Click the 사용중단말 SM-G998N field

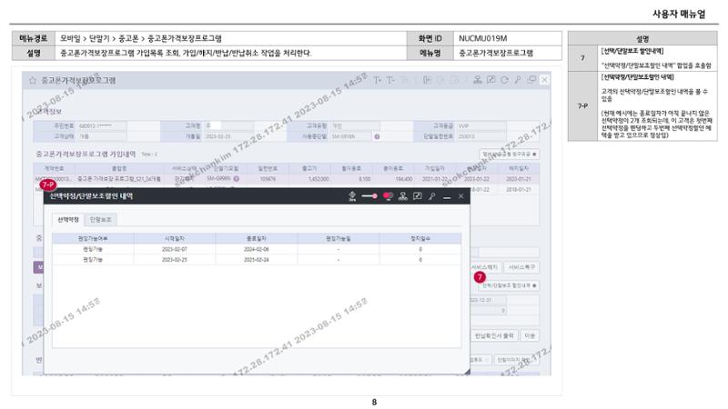[x=351, y=137]
